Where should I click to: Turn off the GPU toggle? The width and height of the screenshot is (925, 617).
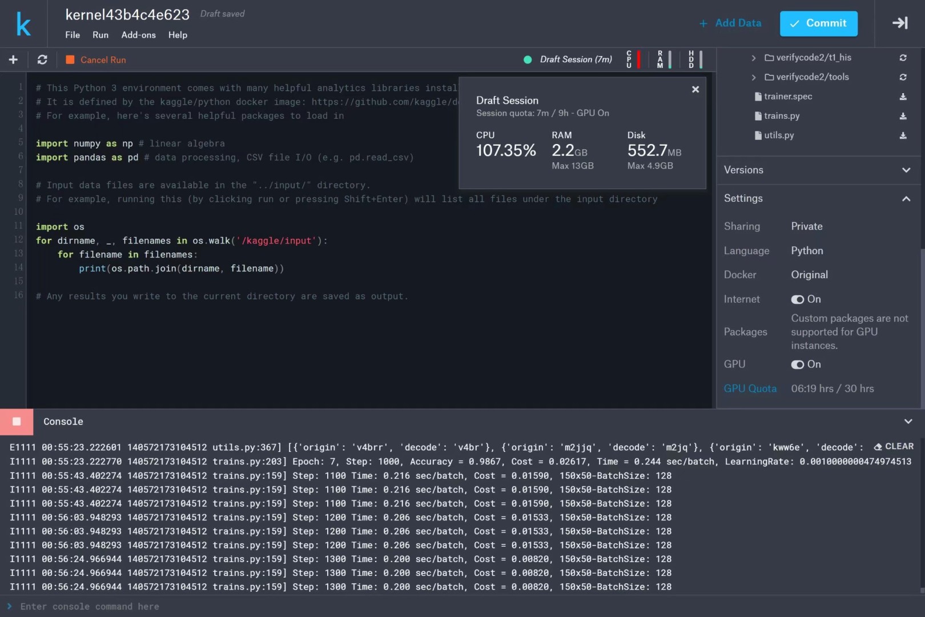tap(798, 364)
